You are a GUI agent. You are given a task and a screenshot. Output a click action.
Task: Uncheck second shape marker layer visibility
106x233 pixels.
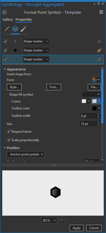[x=5, y=50]
